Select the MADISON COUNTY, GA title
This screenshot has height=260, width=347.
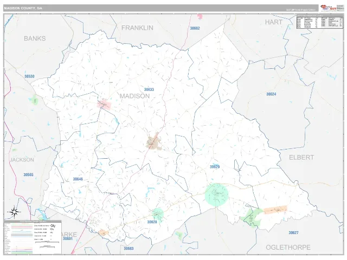[x=23, y=8]
